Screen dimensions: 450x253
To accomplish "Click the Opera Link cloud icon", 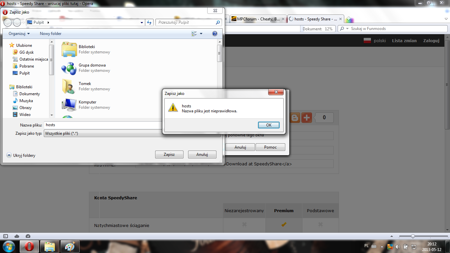I will 17,236.
